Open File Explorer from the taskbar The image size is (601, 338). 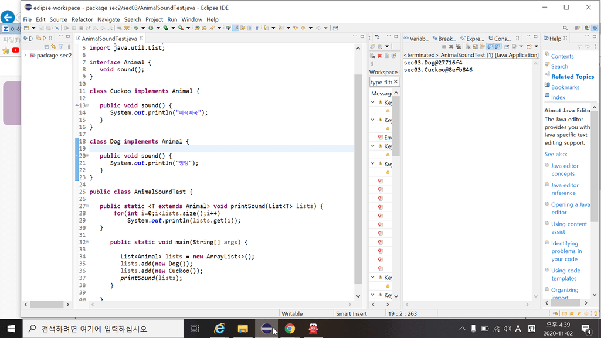click(x=243, y=329)
